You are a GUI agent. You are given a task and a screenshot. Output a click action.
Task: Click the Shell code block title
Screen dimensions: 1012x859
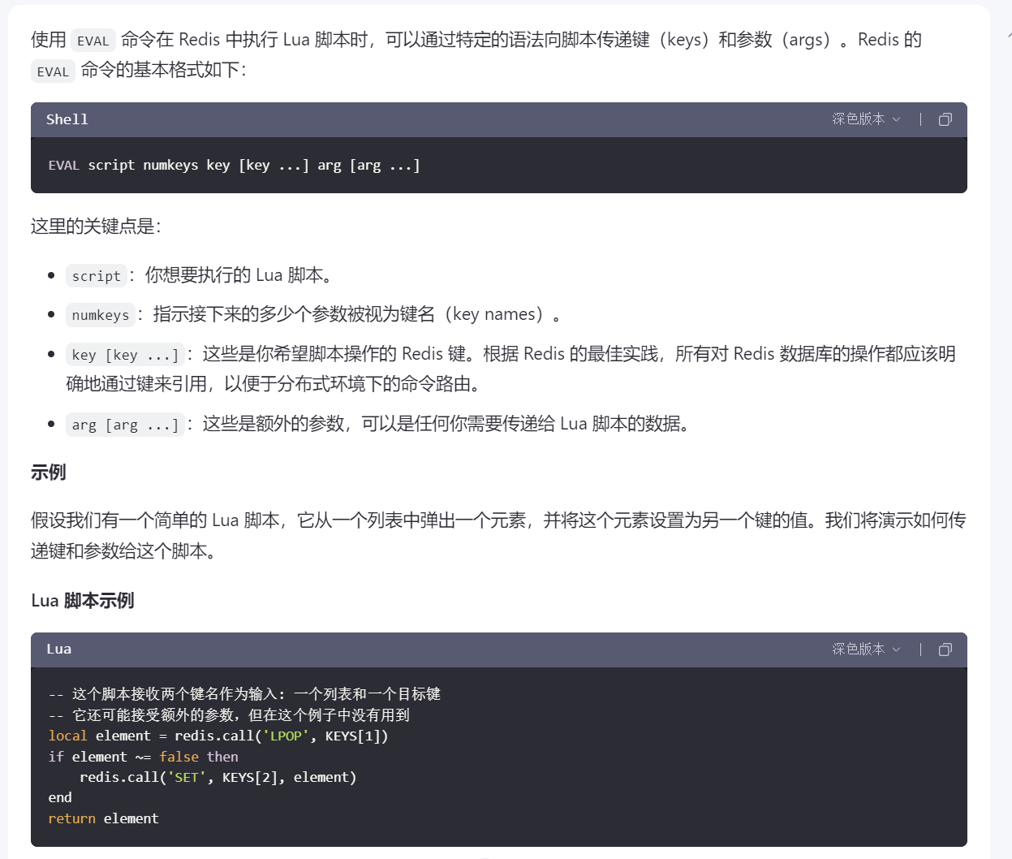coord(67,119)
